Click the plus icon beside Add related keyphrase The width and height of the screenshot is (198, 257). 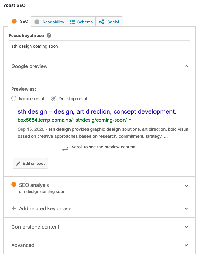pyautogui.click(x=13, y=208)
